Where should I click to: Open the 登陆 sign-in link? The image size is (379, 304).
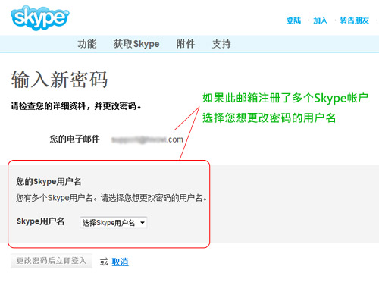tap(293, 20)
